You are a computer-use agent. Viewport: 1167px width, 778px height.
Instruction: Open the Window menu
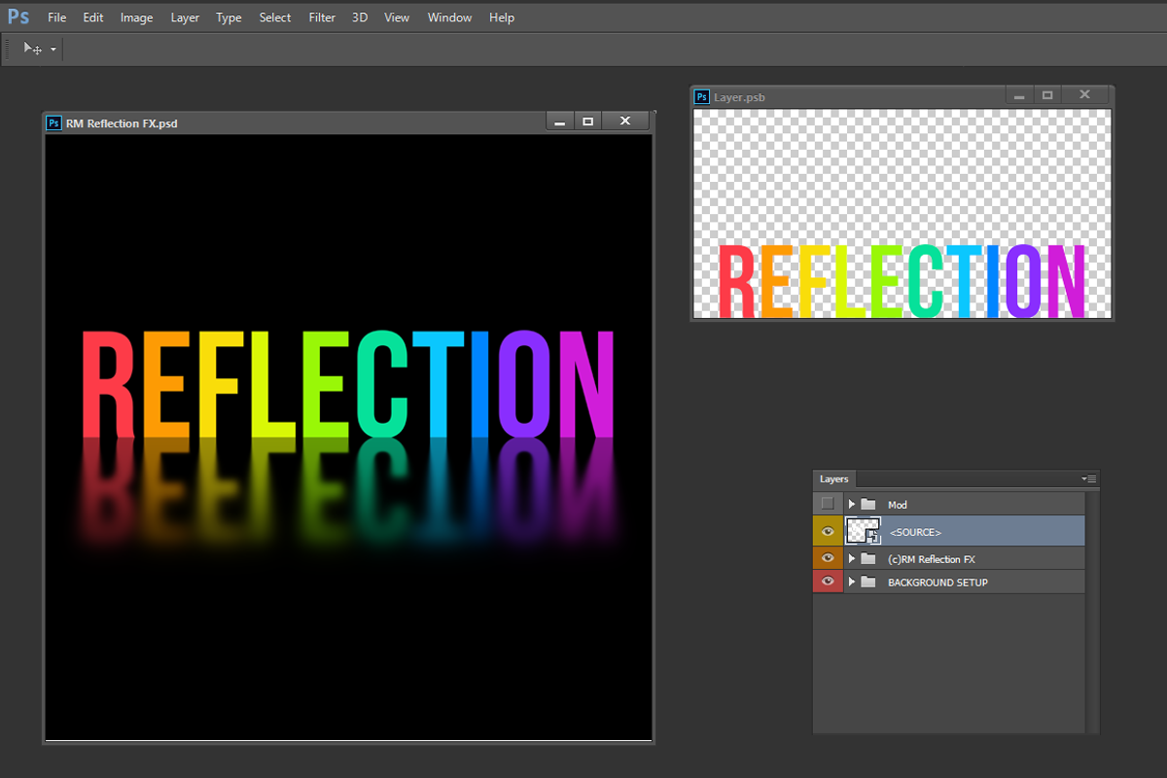point(449,18)
